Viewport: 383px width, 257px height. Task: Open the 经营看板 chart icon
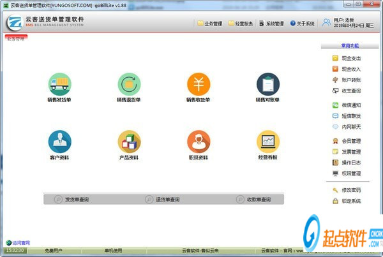click(268, 142)
